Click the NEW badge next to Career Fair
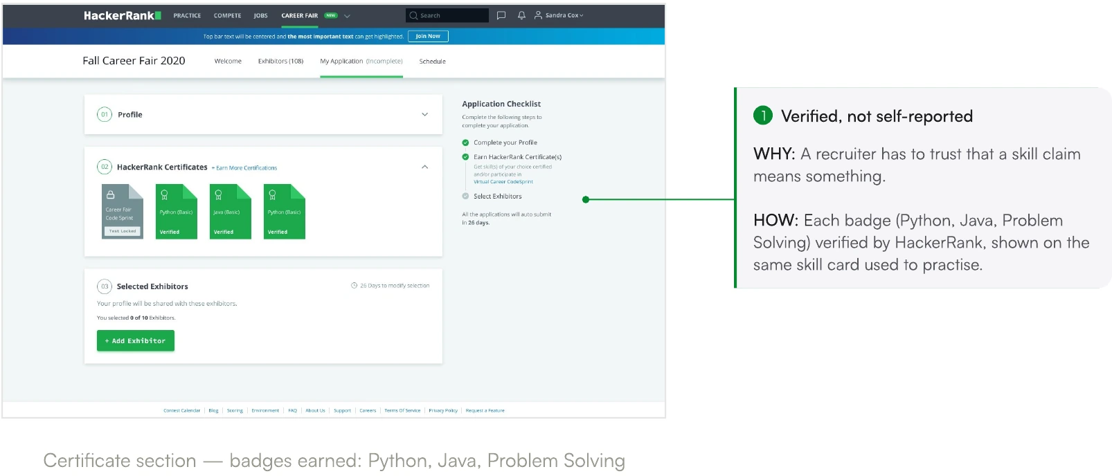Image resolution: width=1112 pixels, height=476 pixels. coord(331,15)
